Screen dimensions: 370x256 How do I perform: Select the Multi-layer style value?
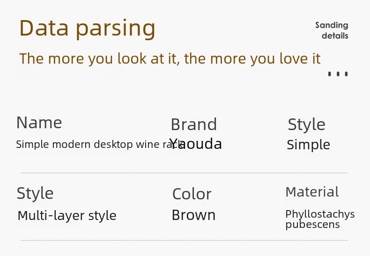tap(67, 216)
